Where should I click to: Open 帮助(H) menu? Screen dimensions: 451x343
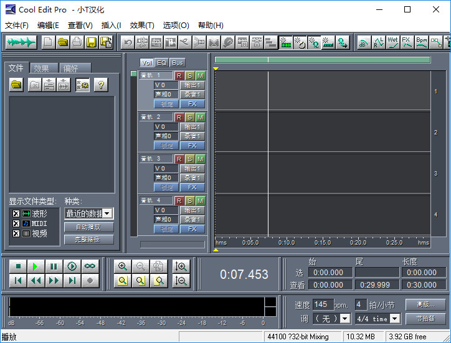tap(211, 26)
